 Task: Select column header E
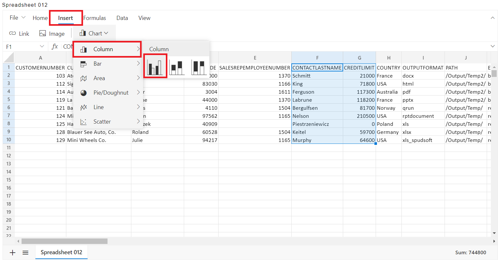pos(255,58)
